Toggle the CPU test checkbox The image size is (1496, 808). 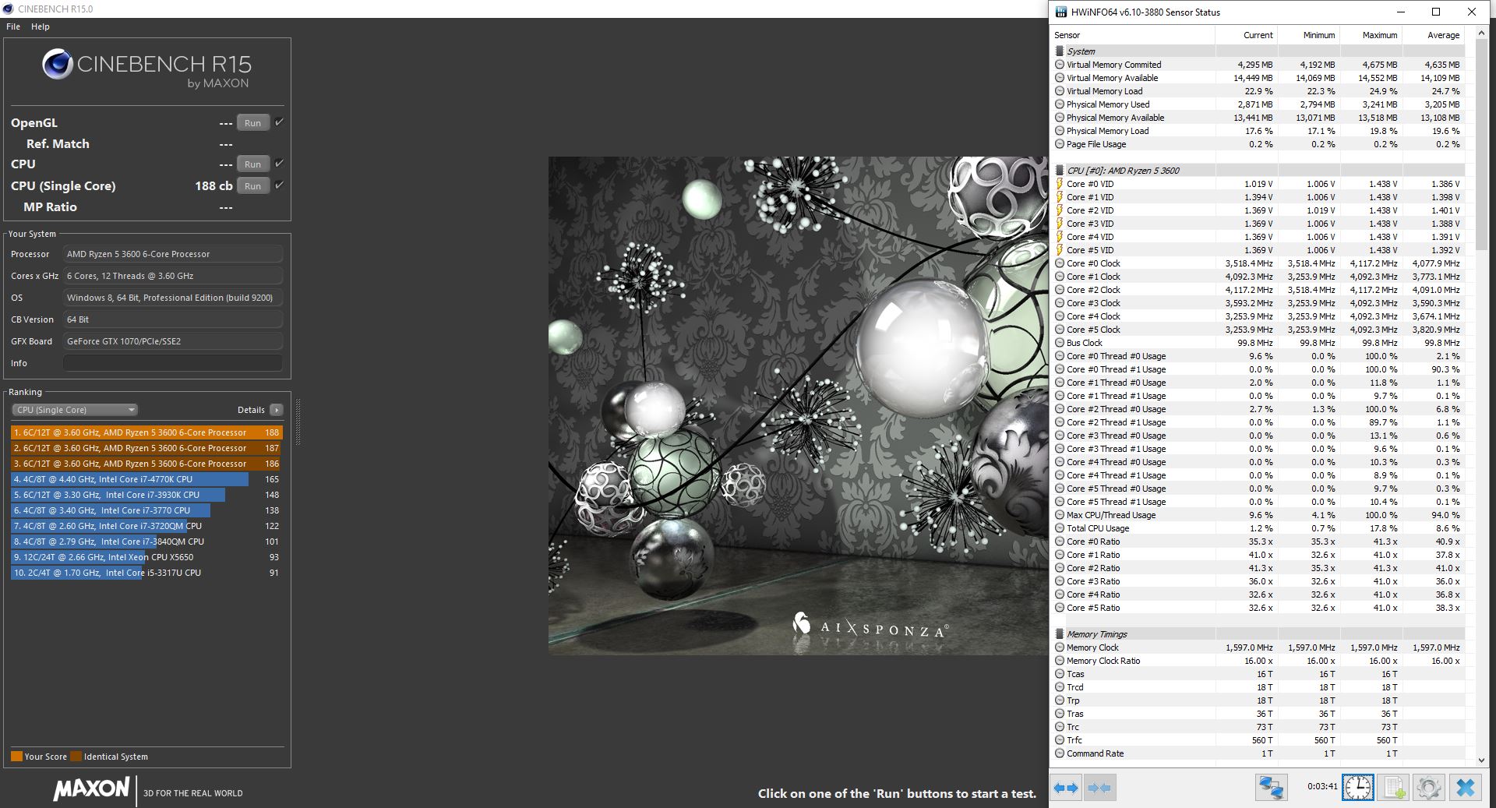coord(279,164)
